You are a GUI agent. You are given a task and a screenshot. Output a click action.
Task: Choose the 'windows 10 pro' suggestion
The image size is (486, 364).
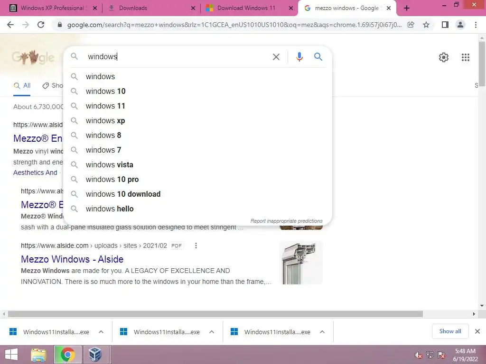[x=198, y=180]
